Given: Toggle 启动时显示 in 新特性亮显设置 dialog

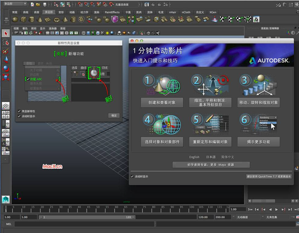Looking at the screenshot, I should click(x=19, y=116).
